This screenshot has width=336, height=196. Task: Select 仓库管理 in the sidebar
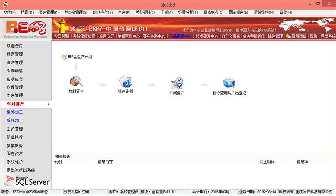click(14, 87)
